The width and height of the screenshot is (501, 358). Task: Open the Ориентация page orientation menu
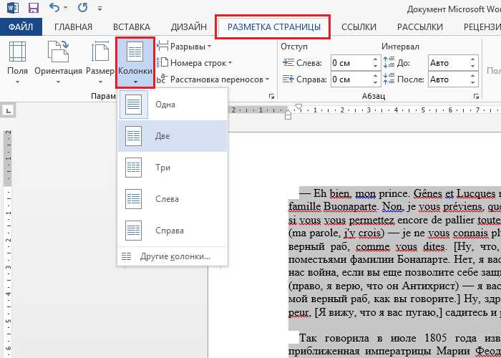click(58, 63)
